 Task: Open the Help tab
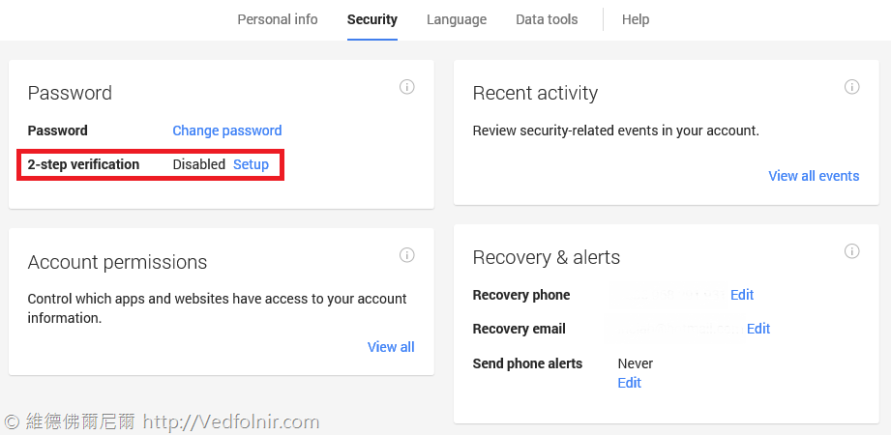tap(636, 19)
